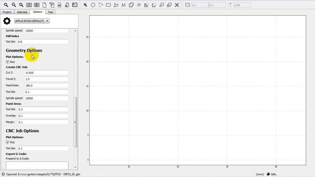Click the options panel scroll-down arrow

pos(75,167)
